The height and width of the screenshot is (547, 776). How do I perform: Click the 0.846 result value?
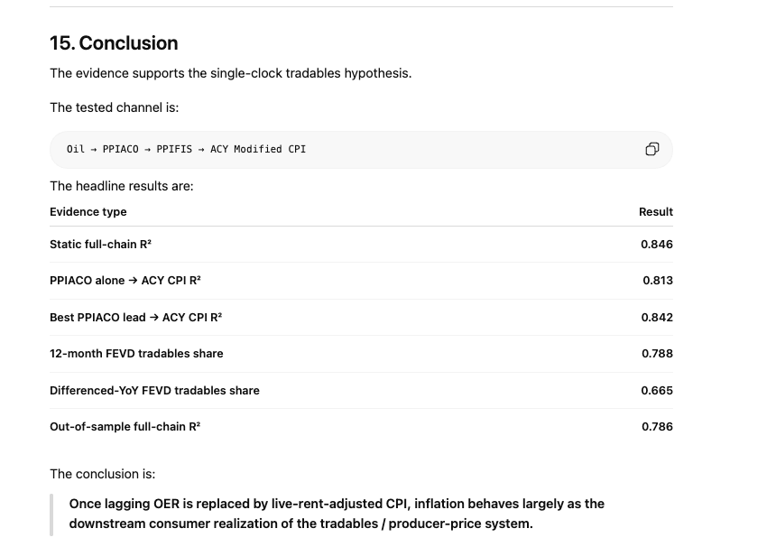click(x=657, y=244)
